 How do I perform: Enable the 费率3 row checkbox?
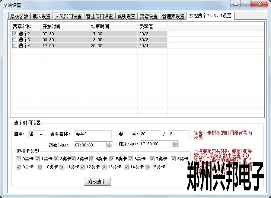point(15,40)
